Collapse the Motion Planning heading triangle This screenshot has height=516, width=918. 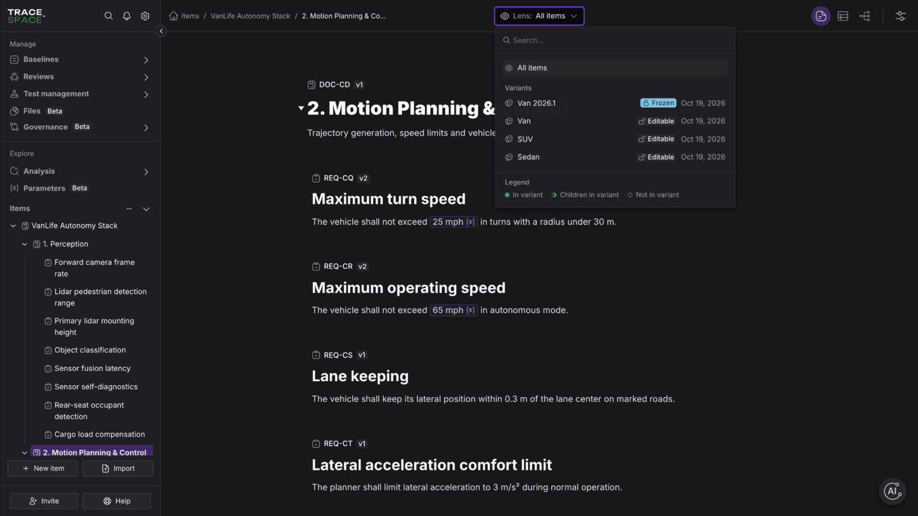[301, 108]
